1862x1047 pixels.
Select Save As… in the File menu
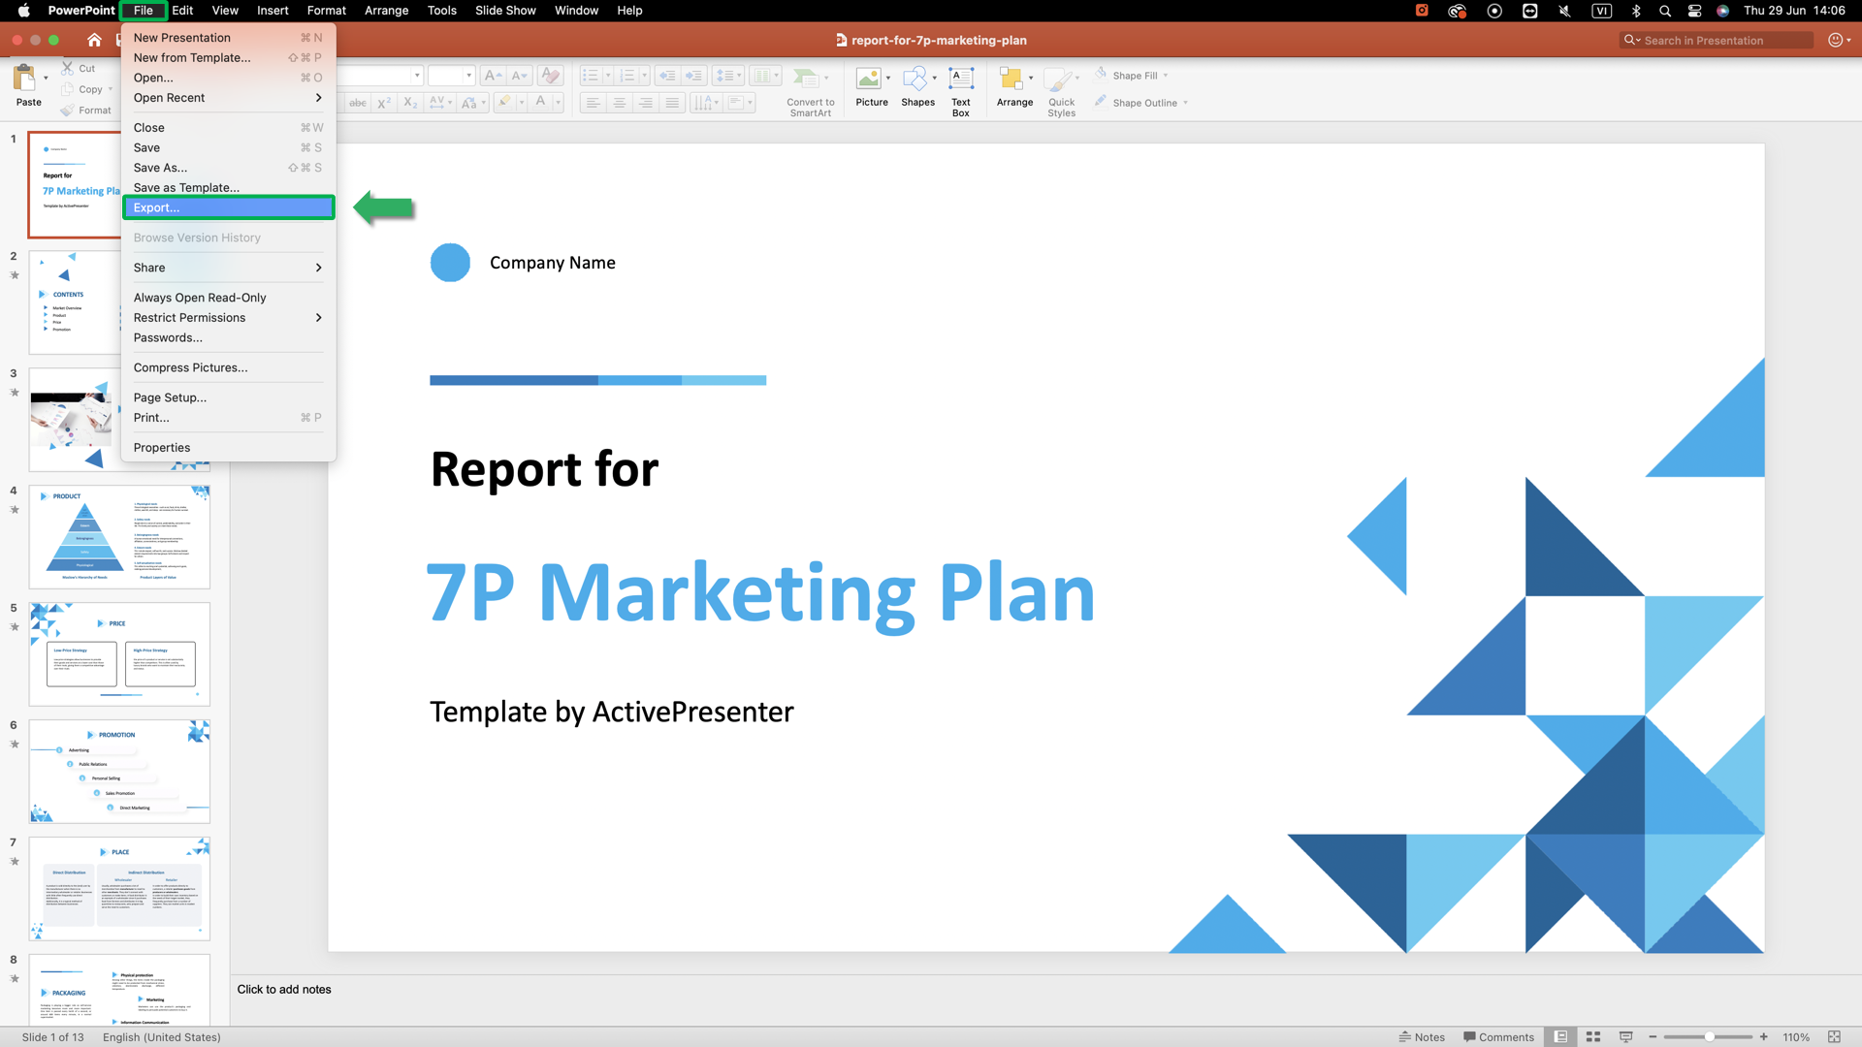[x=228, y=168]
